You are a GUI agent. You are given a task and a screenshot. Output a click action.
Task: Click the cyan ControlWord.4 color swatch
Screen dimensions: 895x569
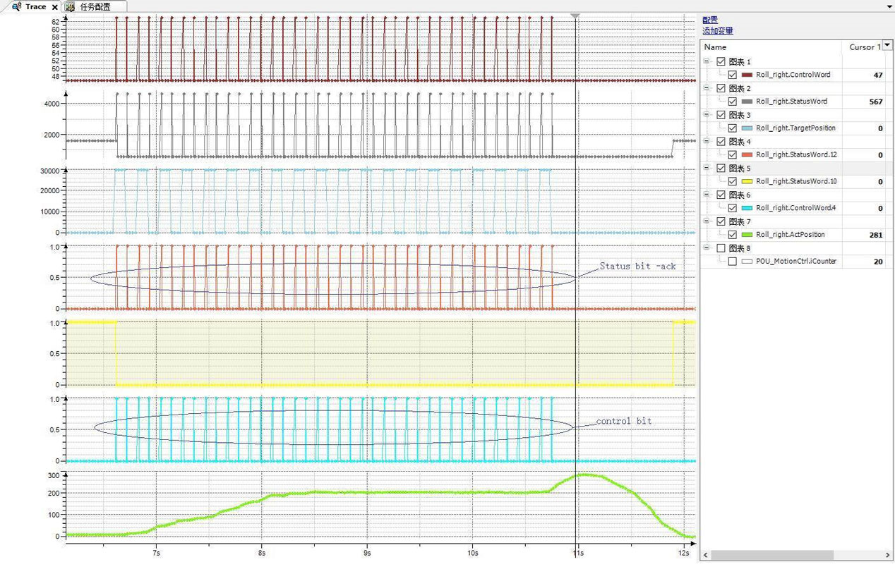point(747,207)
